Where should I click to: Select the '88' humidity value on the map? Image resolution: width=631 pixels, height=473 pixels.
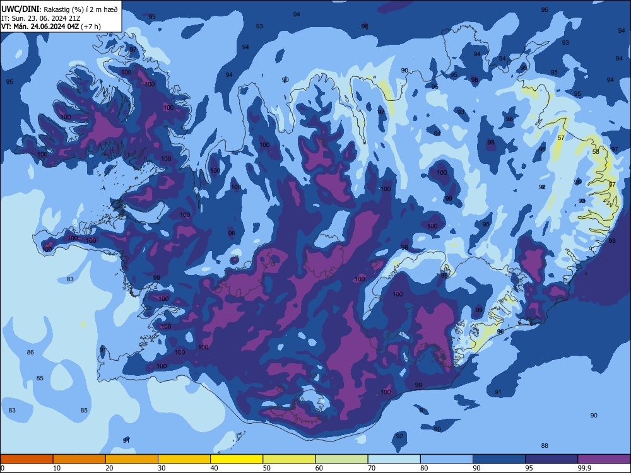[x=545, y=446]
